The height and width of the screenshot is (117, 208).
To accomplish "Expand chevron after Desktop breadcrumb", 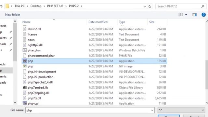I will [44, 6].
